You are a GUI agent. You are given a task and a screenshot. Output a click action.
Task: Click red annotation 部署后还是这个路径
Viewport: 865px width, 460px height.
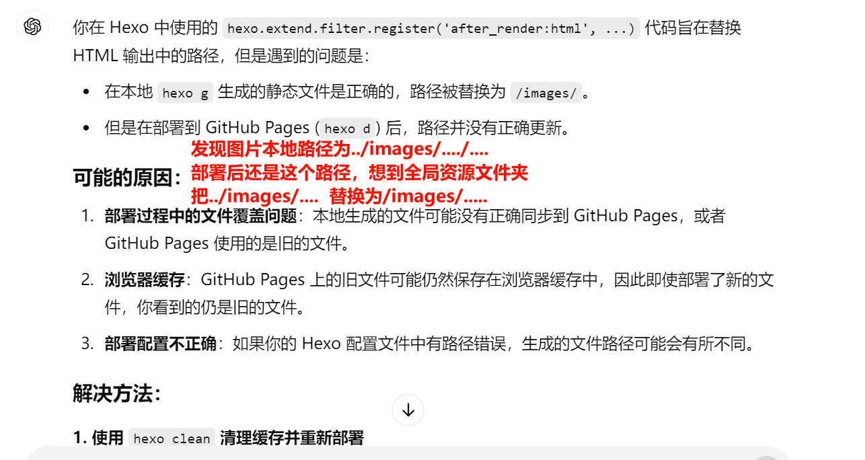click(359, 173)
